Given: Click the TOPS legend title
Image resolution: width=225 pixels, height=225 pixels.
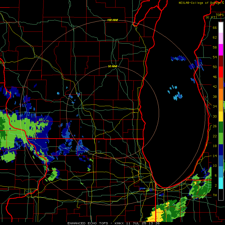Looking at the screenshot, I should click(x=220, y=15).
